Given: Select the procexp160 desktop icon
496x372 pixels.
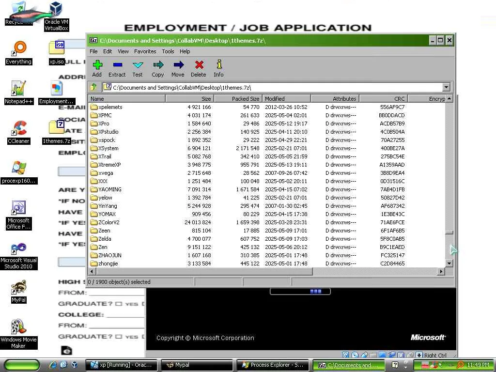Looking at the screenshot, I should click(x=19, y=172).
